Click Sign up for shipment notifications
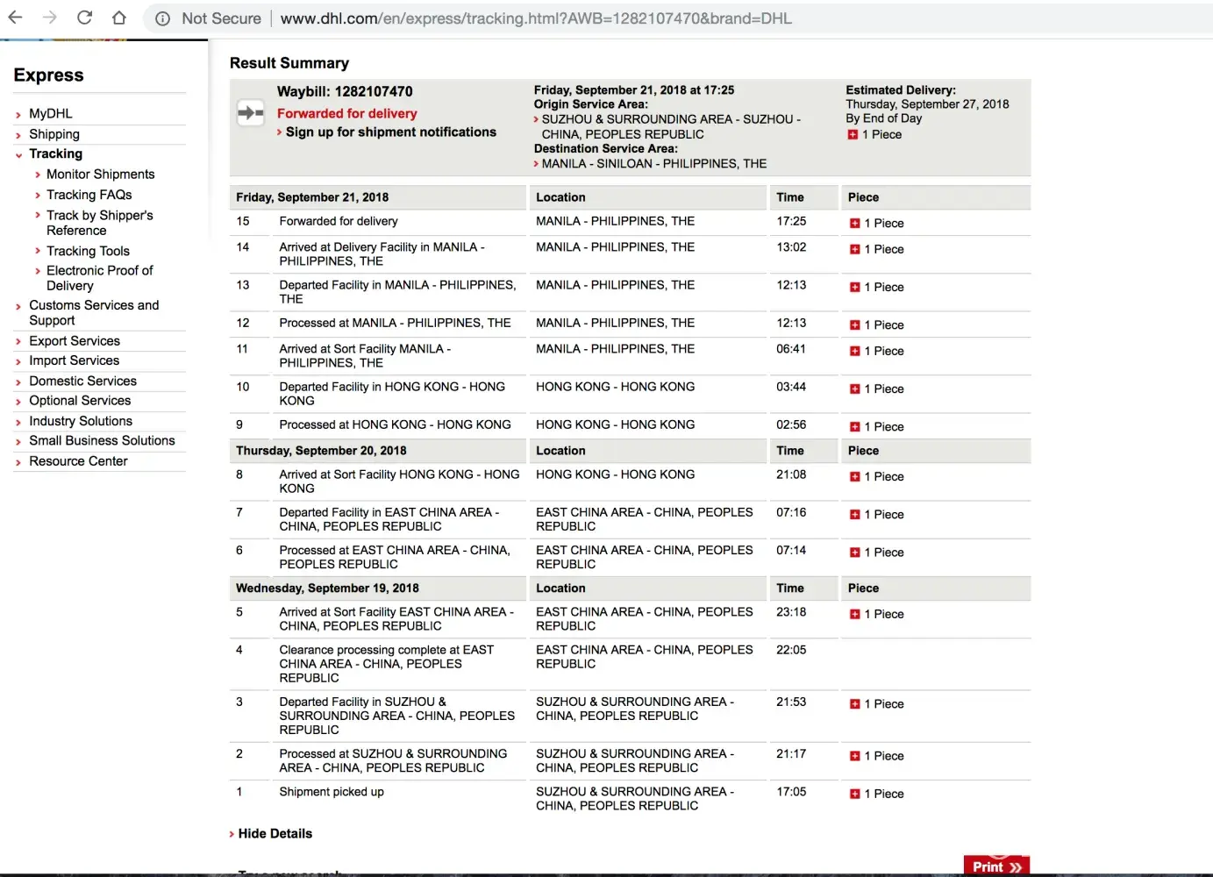Image resolution: width=1213 pixels, height=877 pixels. click(391, 132)
